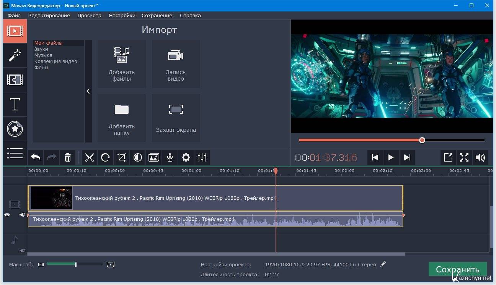This screenshot has height=285, width=496.
Task: Click the green Сохранить button
Action: tap(458, 269)
